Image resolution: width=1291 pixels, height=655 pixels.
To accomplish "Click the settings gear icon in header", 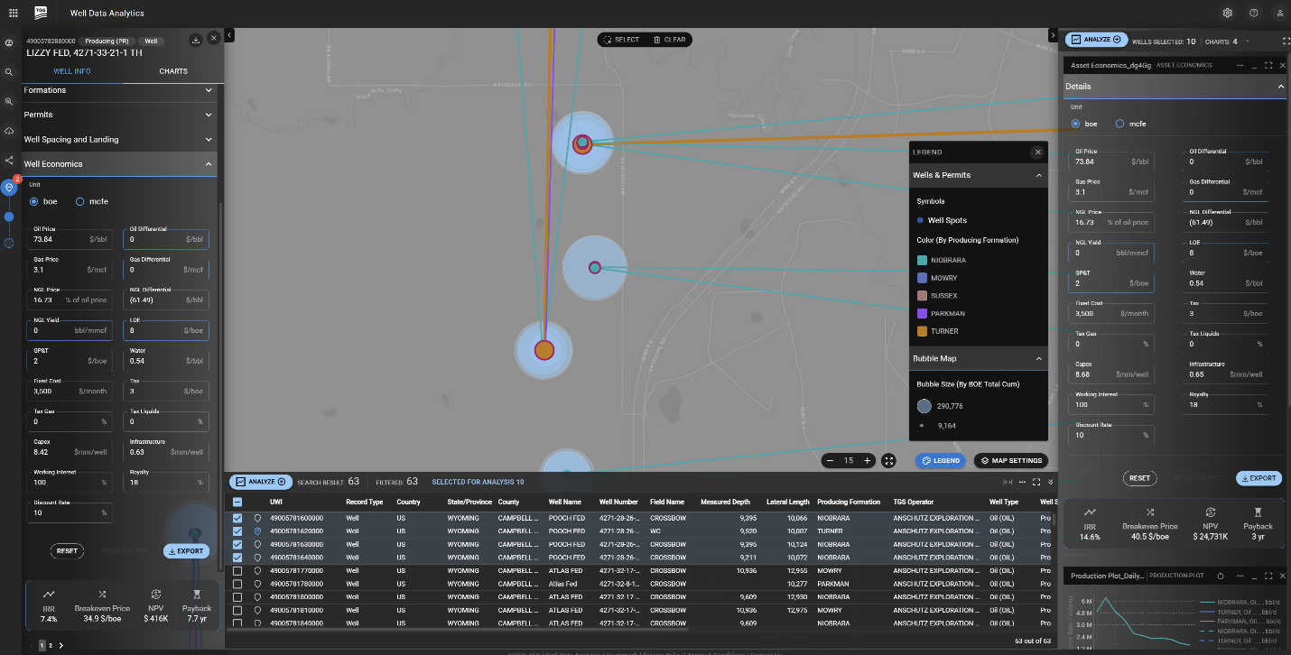I will (x=1228, y=13).
